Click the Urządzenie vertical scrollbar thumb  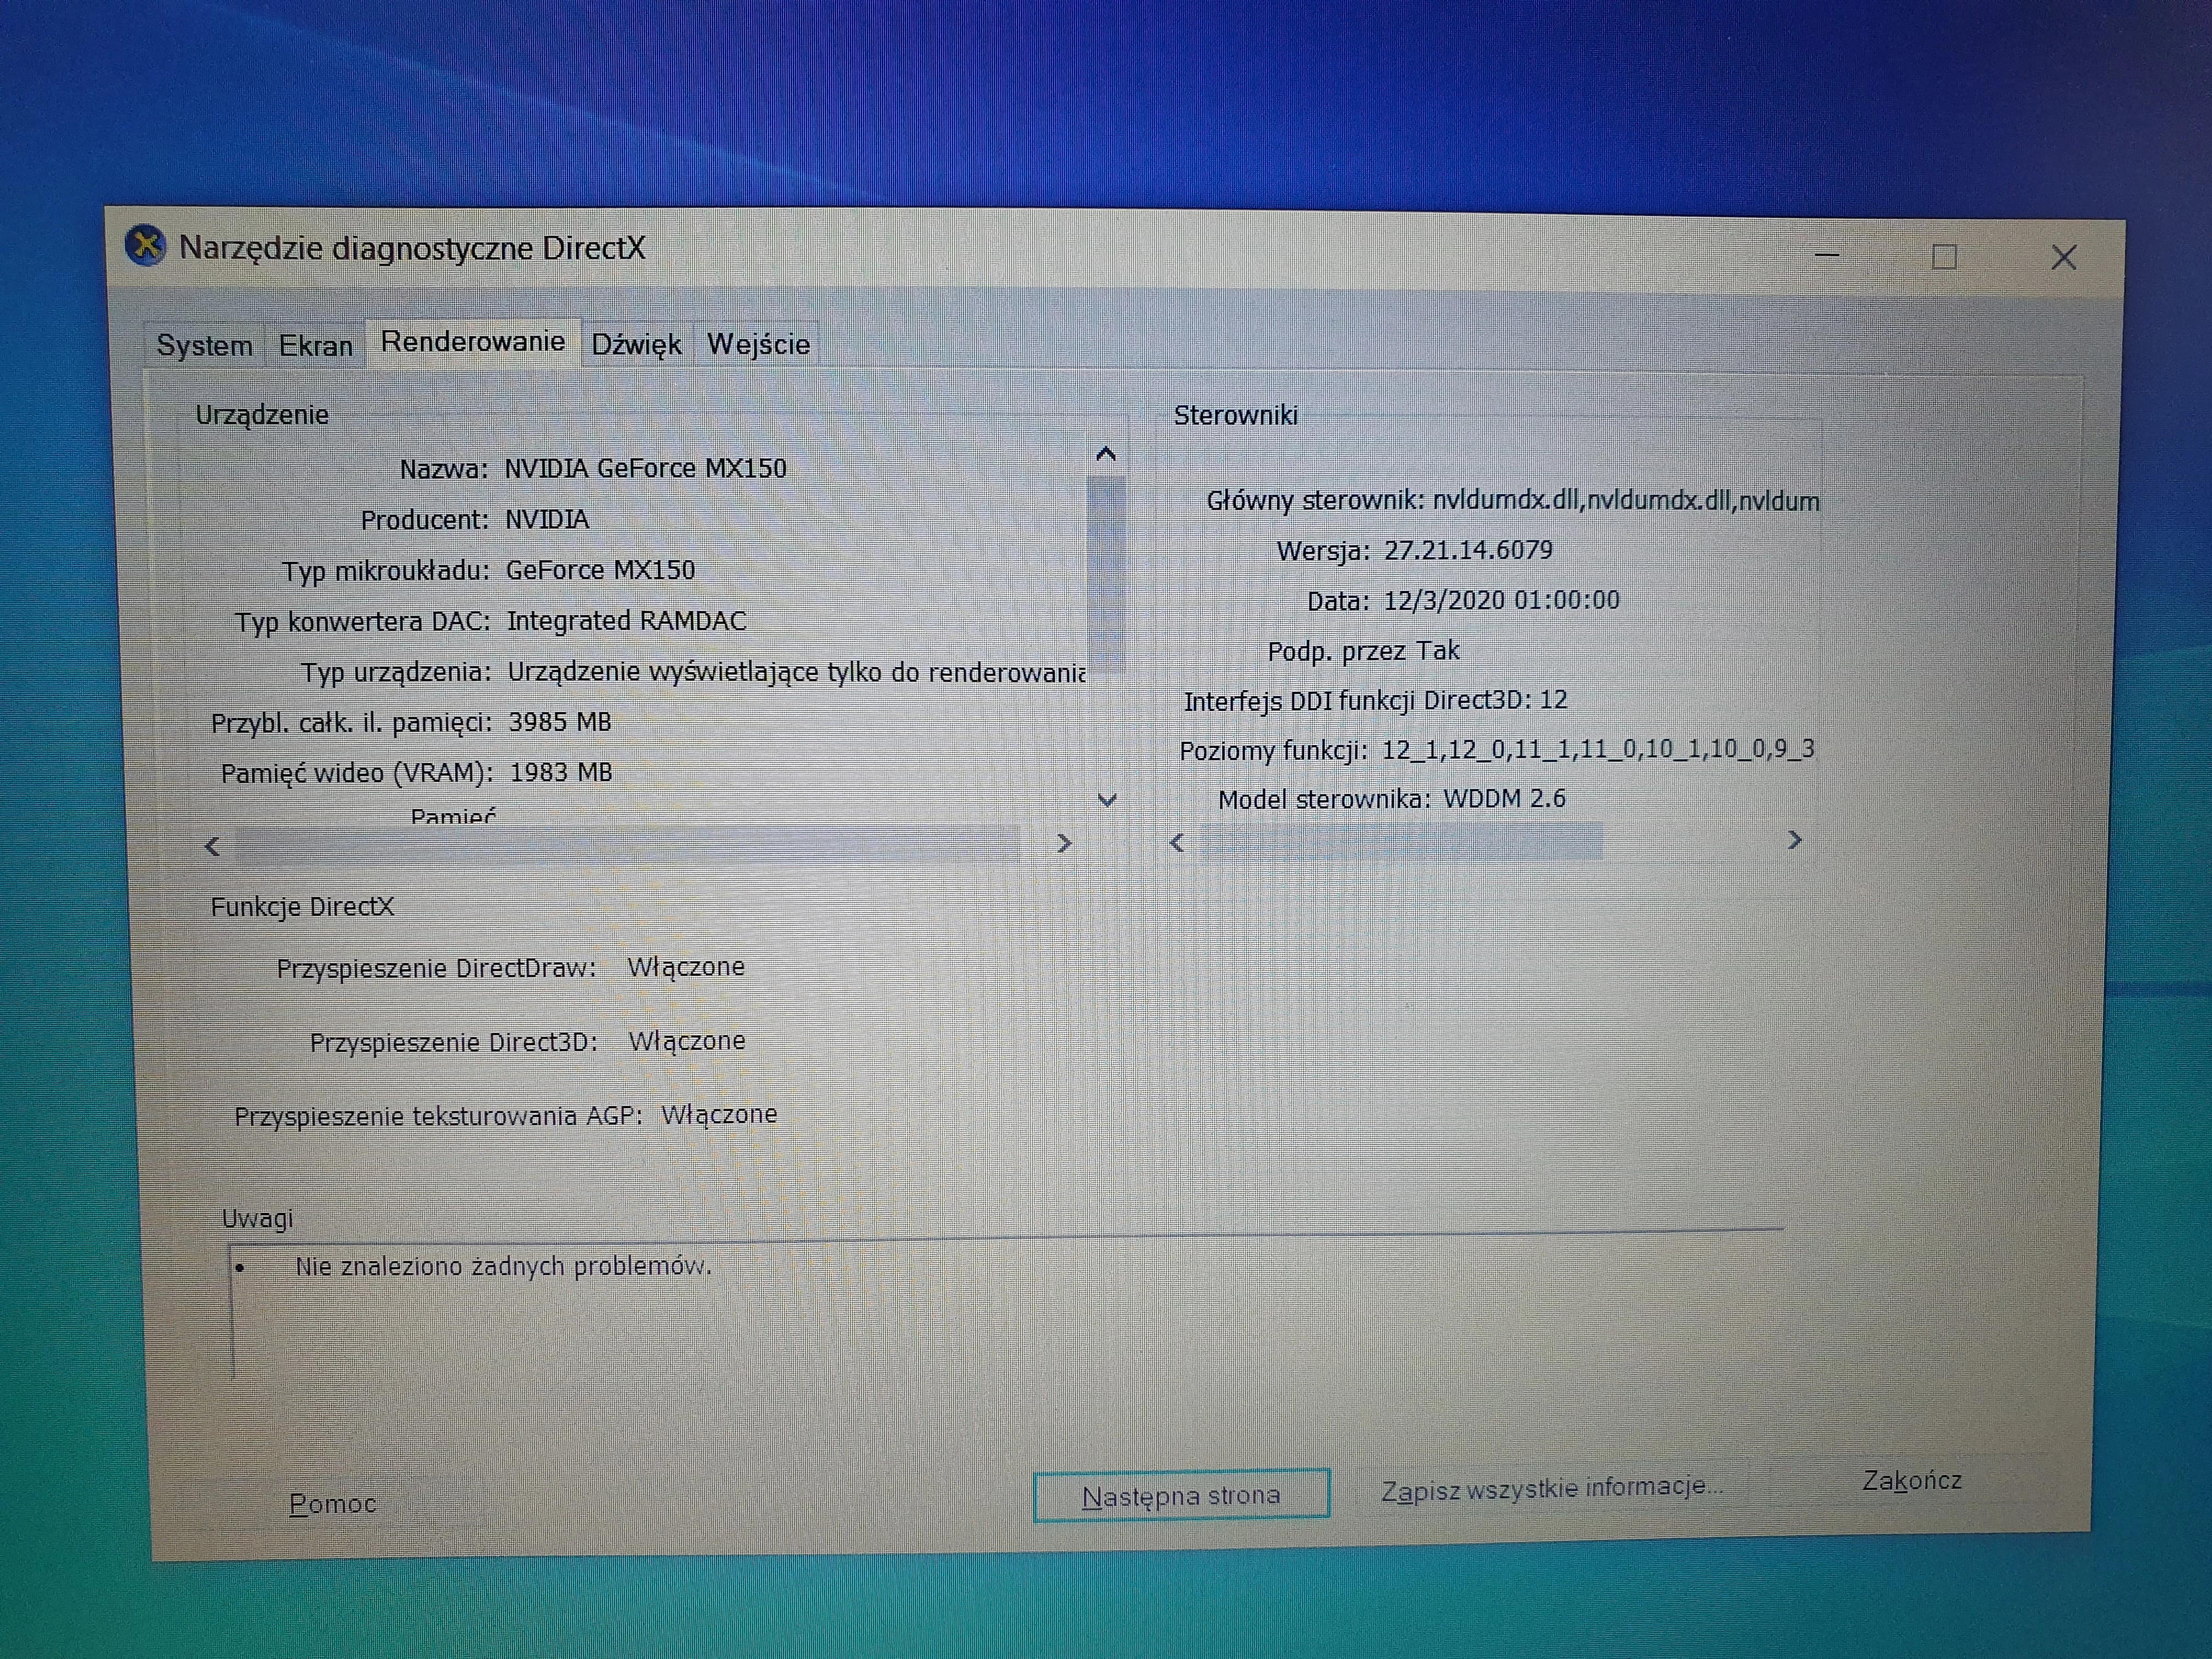[1105, 573]
